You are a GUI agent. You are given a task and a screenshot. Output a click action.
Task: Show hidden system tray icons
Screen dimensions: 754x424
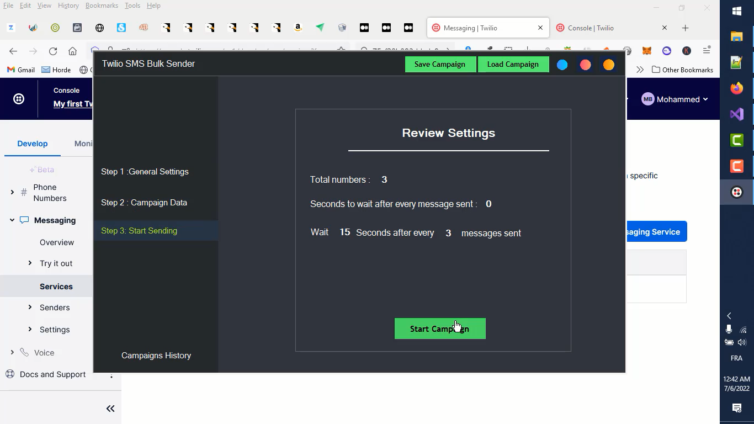(729, 316)
